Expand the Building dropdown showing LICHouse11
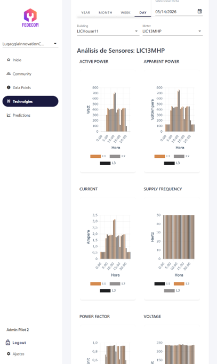 click(x=108, y=31)
